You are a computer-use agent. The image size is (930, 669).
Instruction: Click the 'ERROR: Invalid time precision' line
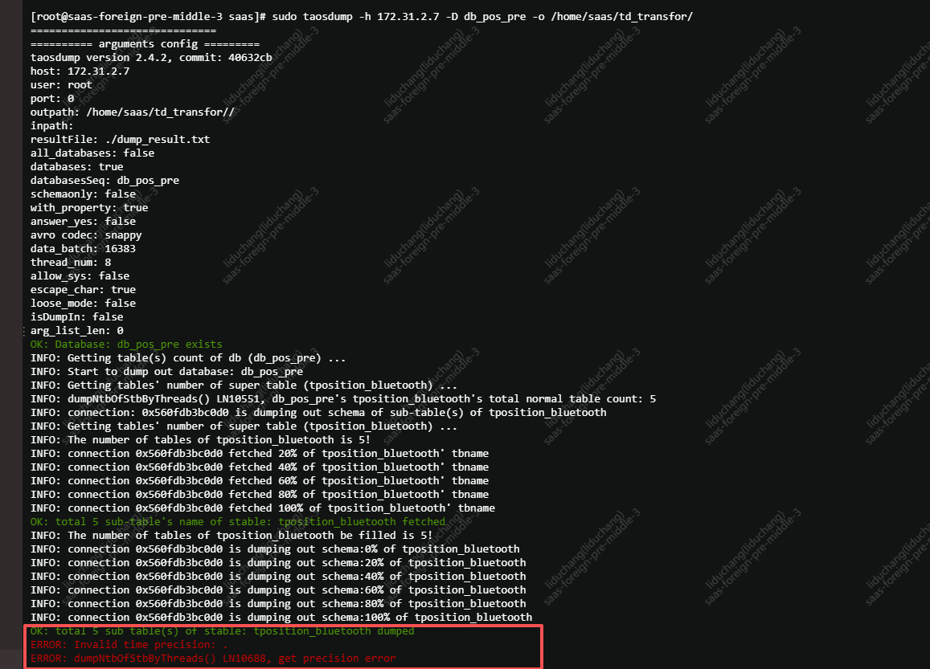point(129,644)
